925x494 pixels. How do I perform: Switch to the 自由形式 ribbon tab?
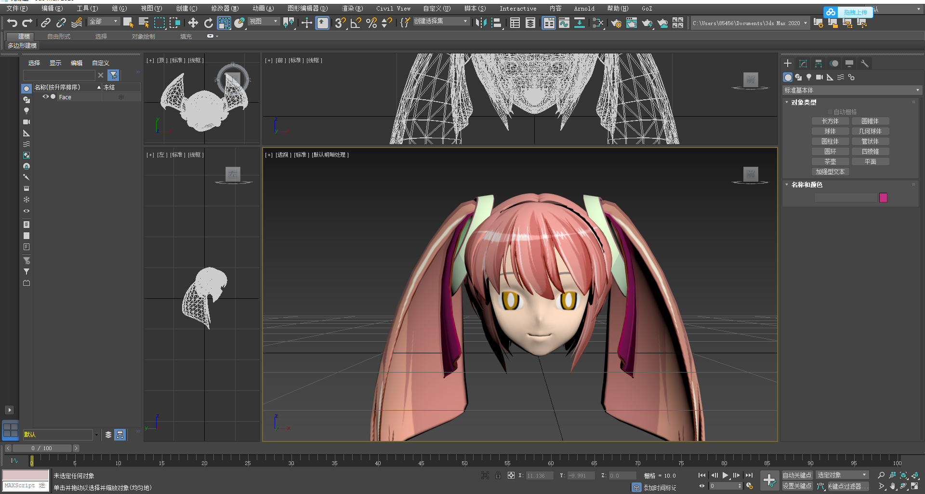[59, 36]
